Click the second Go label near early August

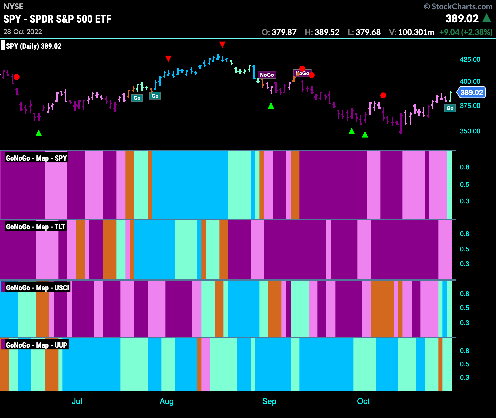[x=155, y=96]
